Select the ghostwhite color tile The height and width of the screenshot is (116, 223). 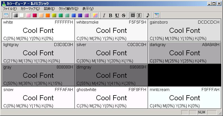click(x=111, y=98)
